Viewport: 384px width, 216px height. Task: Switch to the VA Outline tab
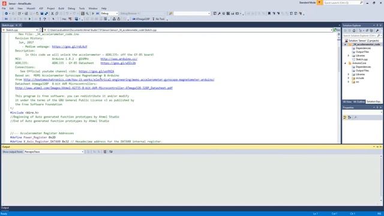(x=359, y=101)
